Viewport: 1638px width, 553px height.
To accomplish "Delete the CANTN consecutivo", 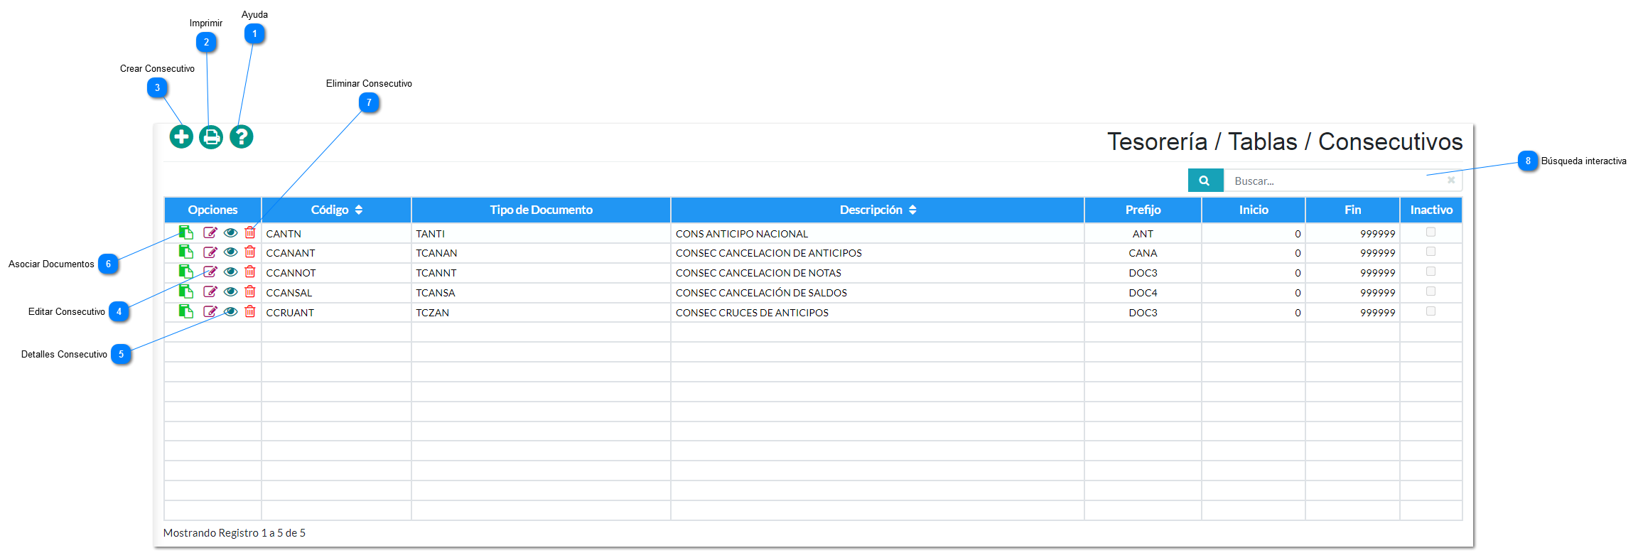I will 250,232.
